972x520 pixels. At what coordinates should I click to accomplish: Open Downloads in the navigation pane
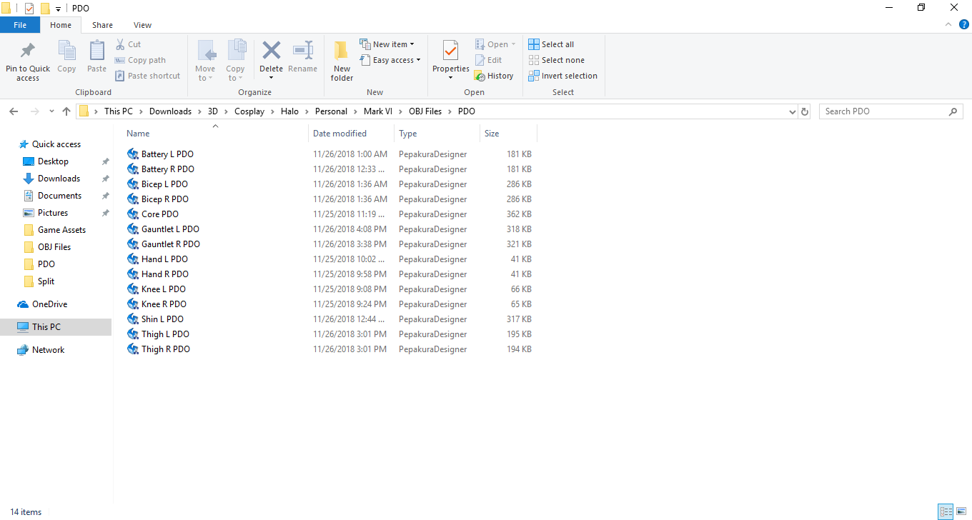point(59,179)
